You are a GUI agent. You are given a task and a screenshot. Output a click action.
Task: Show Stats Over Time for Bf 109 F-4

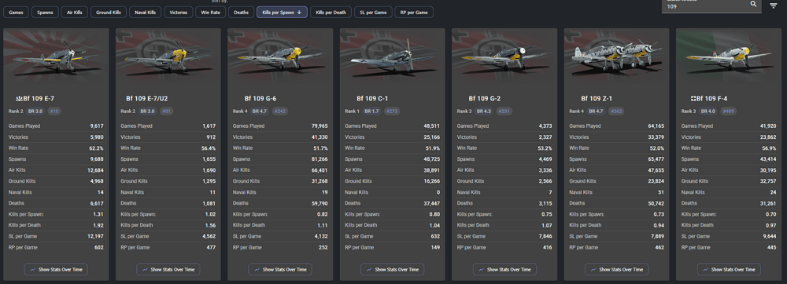pos(729,270)
